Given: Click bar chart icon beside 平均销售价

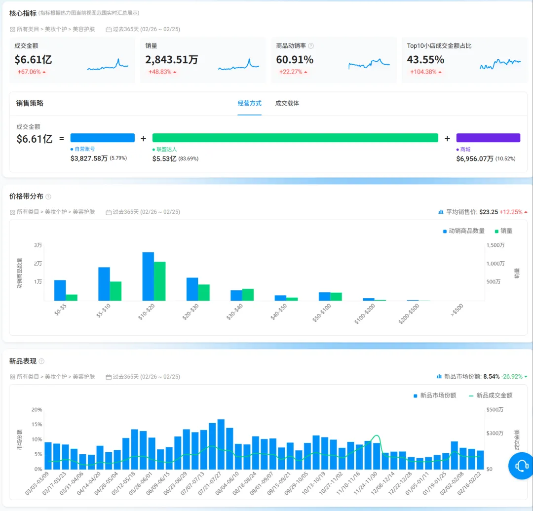Looking at the screenshot, I should (441, 212).
